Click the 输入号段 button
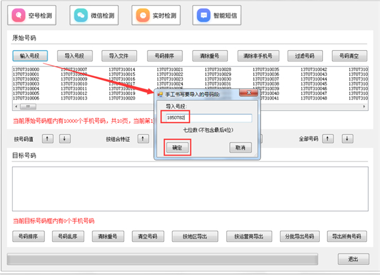The height and width of the screenshot is (275, 380). [30, 56]
